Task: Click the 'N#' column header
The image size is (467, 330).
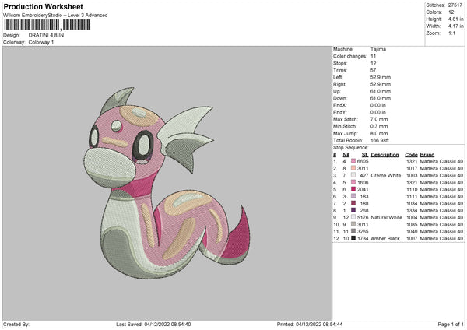Action: [346, 155]
